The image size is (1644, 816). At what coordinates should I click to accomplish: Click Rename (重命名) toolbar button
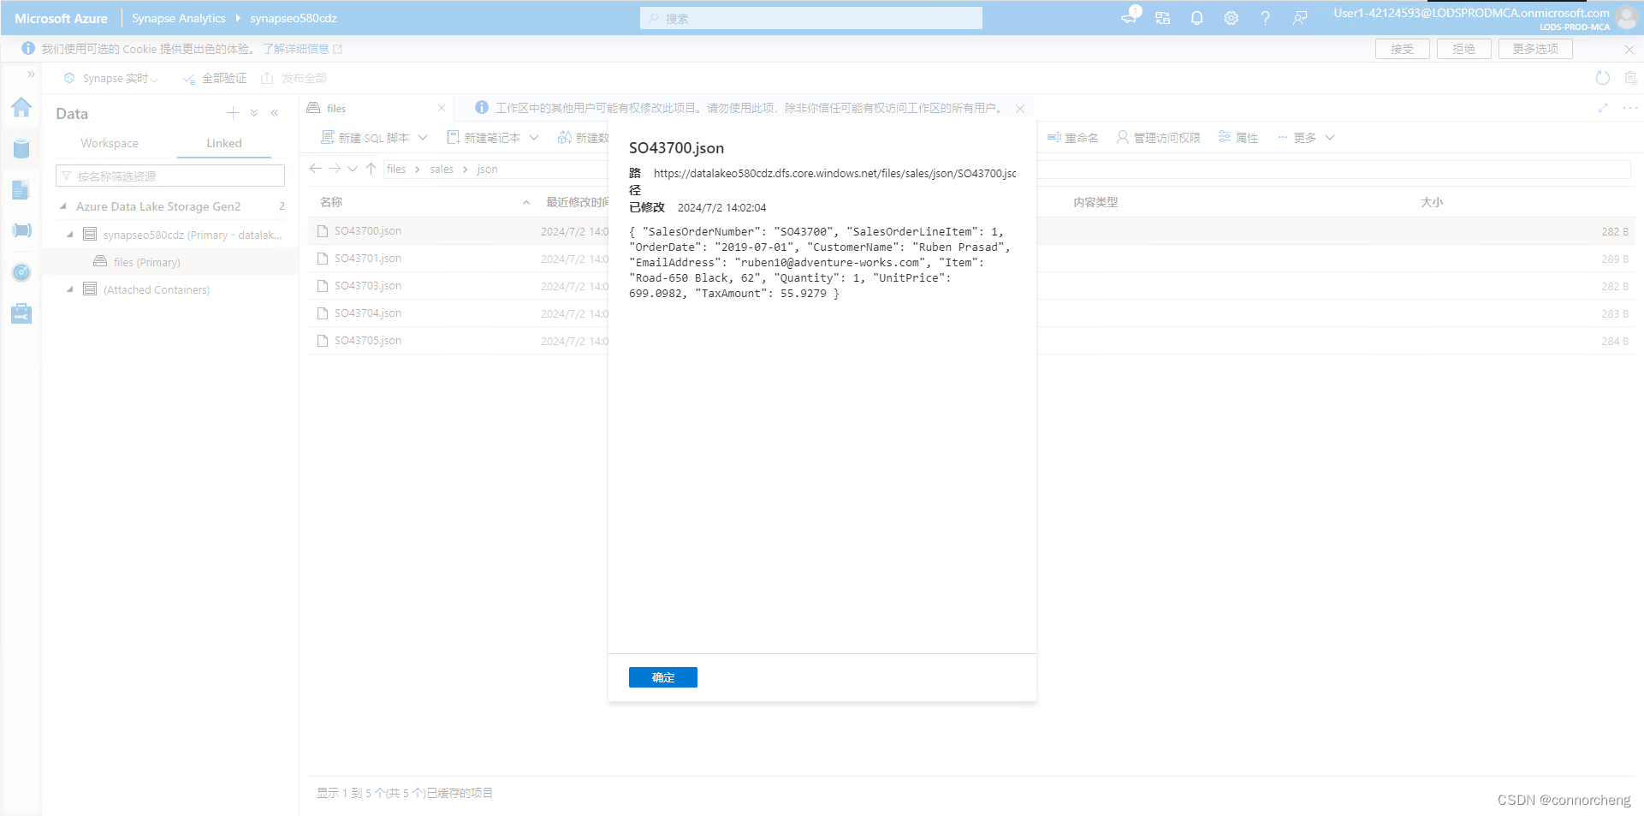[x=1072, y=137]
